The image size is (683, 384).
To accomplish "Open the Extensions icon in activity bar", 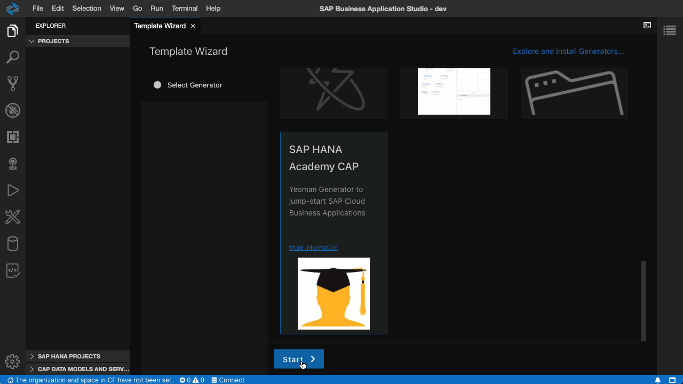I will click(13, 137).
